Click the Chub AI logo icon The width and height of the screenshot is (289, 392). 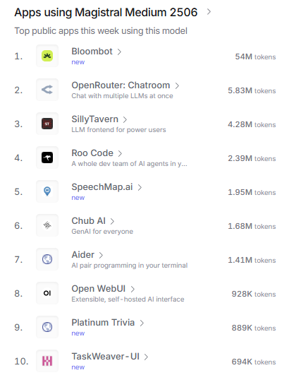(47, 225)
